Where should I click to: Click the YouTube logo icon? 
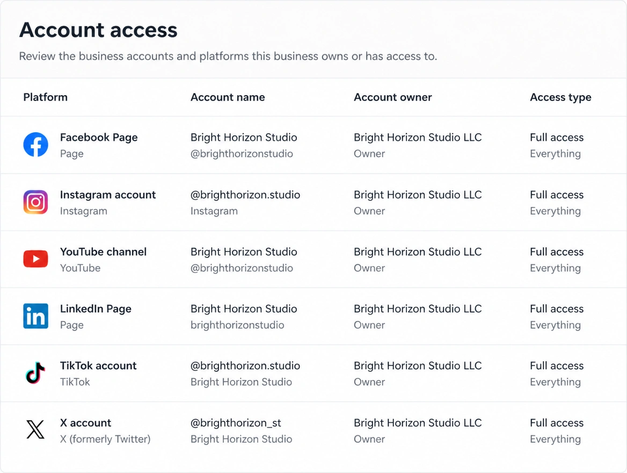pos(35,259)
